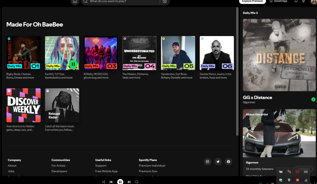Viewport: 317px width, 184px height.
Task: Open the battery power tray icon
Action: click(x=281, y=172)
